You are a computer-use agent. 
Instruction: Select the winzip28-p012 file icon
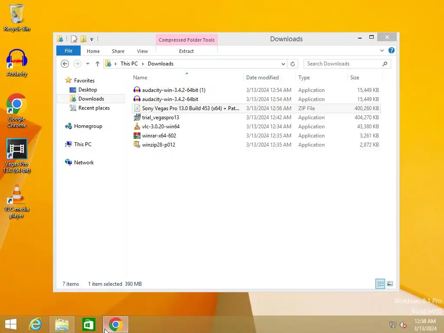[137, 144]
